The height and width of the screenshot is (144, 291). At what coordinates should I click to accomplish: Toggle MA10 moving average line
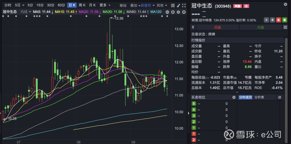(x=66, y=12)
